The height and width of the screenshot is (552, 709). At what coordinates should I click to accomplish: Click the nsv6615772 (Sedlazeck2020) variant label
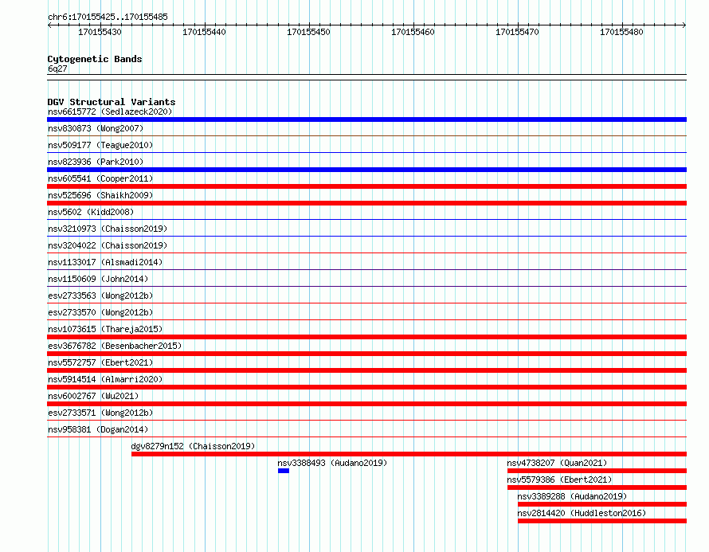110,112
